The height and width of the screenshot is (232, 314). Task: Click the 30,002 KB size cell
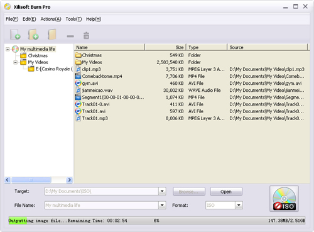coord(173,91)
